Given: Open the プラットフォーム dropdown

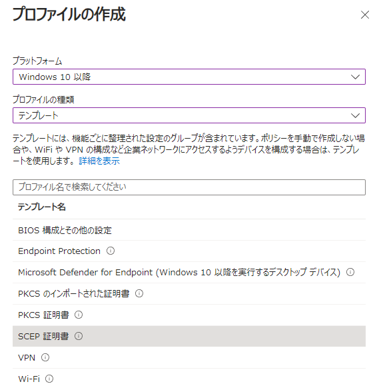Looking at the screenshot, I should tap(189, 77).
